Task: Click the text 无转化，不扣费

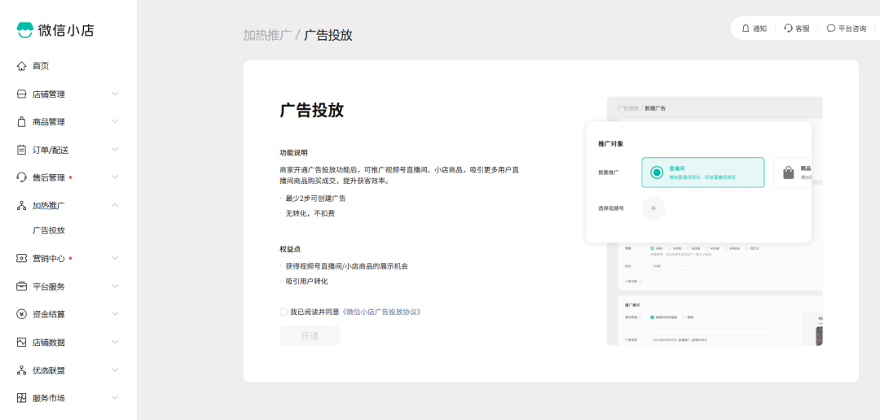Action: point(310,213)
